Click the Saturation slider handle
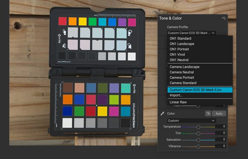This screenshot has width=248, height=159. [x=198, y=140]
